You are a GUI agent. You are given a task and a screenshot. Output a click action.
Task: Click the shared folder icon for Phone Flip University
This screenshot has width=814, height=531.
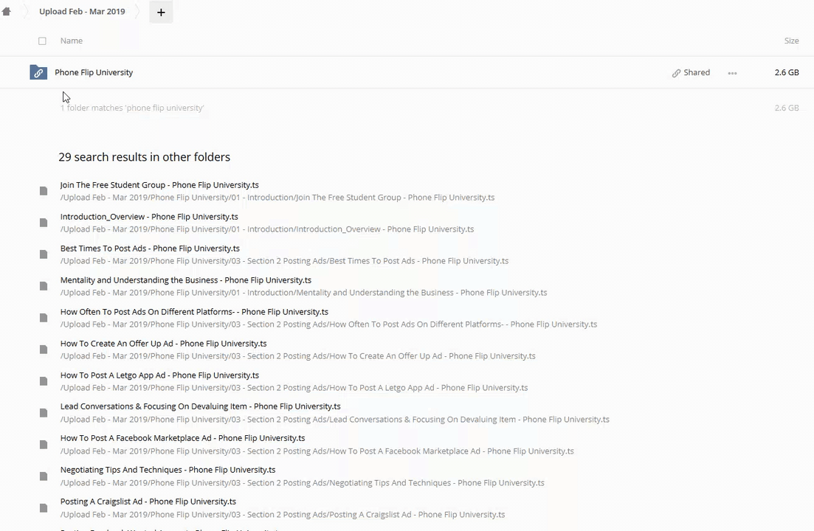pos(38,72)
